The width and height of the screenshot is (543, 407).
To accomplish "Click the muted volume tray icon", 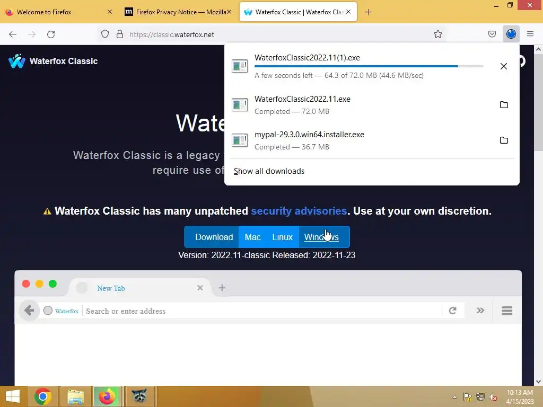I will pyautogui.click(x=493, y=397).
